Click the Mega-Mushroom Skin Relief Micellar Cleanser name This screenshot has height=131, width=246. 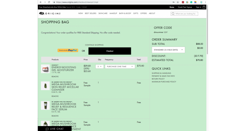pos(65,87)
